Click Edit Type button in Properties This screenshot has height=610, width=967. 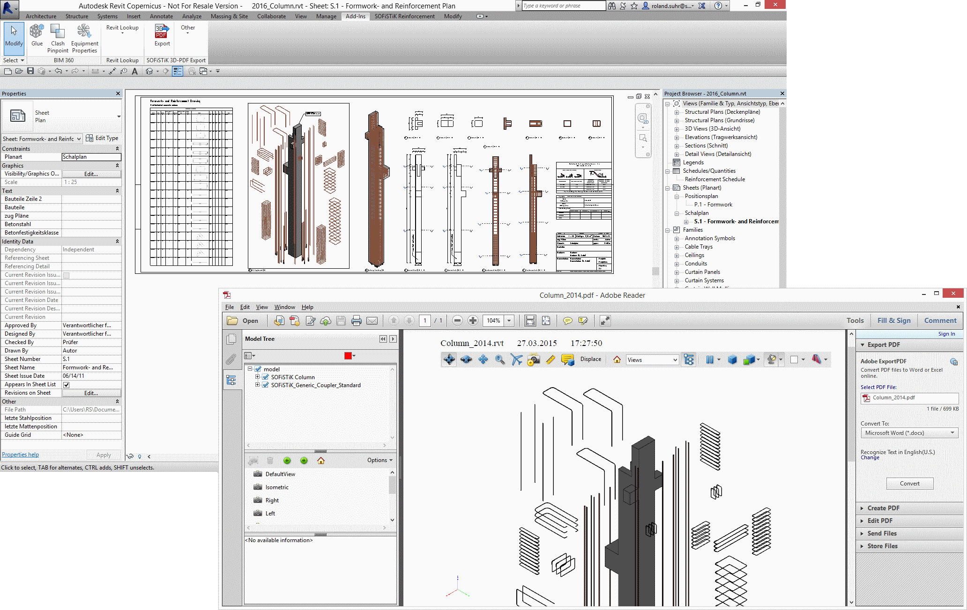[x=102, y=138]
